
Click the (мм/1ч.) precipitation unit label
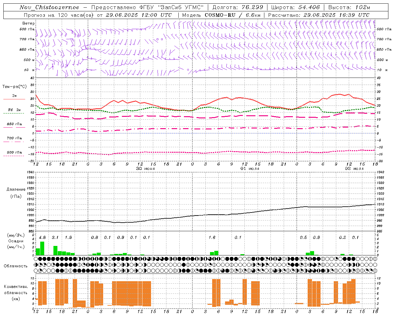(16, 247)
